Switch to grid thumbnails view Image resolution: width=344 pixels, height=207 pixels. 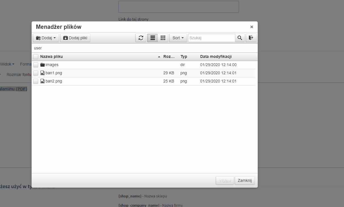tap(163, 38)
